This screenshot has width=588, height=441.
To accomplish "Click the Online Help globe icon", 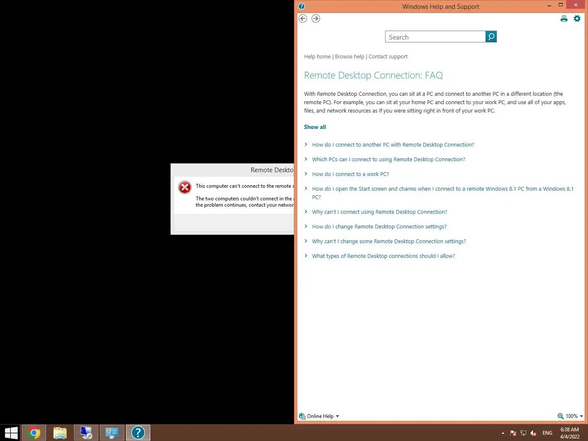I will (302, 416).
